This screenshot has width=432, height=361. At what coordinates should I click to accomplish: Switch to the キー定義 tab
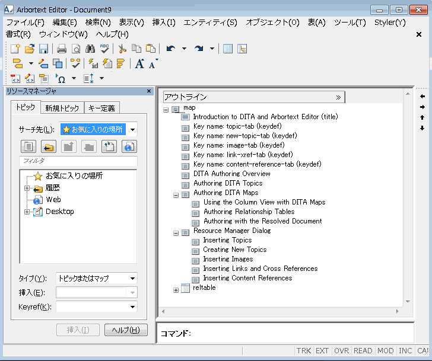101,108
